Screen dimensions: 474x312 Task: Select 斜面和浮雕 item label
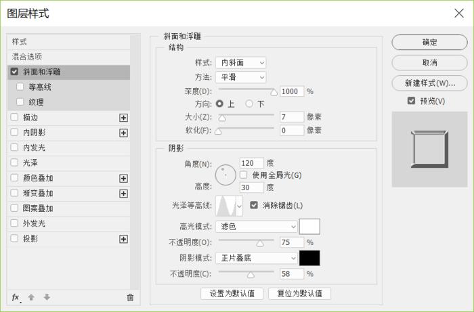pyautogui.click(x=42, y=72)
